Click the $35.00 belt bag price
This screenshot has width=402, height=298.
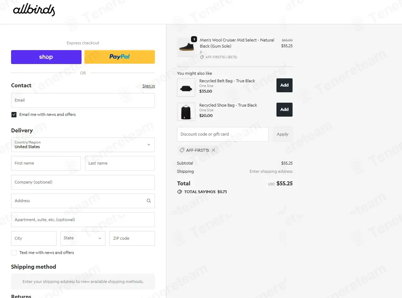coord(206,91)
